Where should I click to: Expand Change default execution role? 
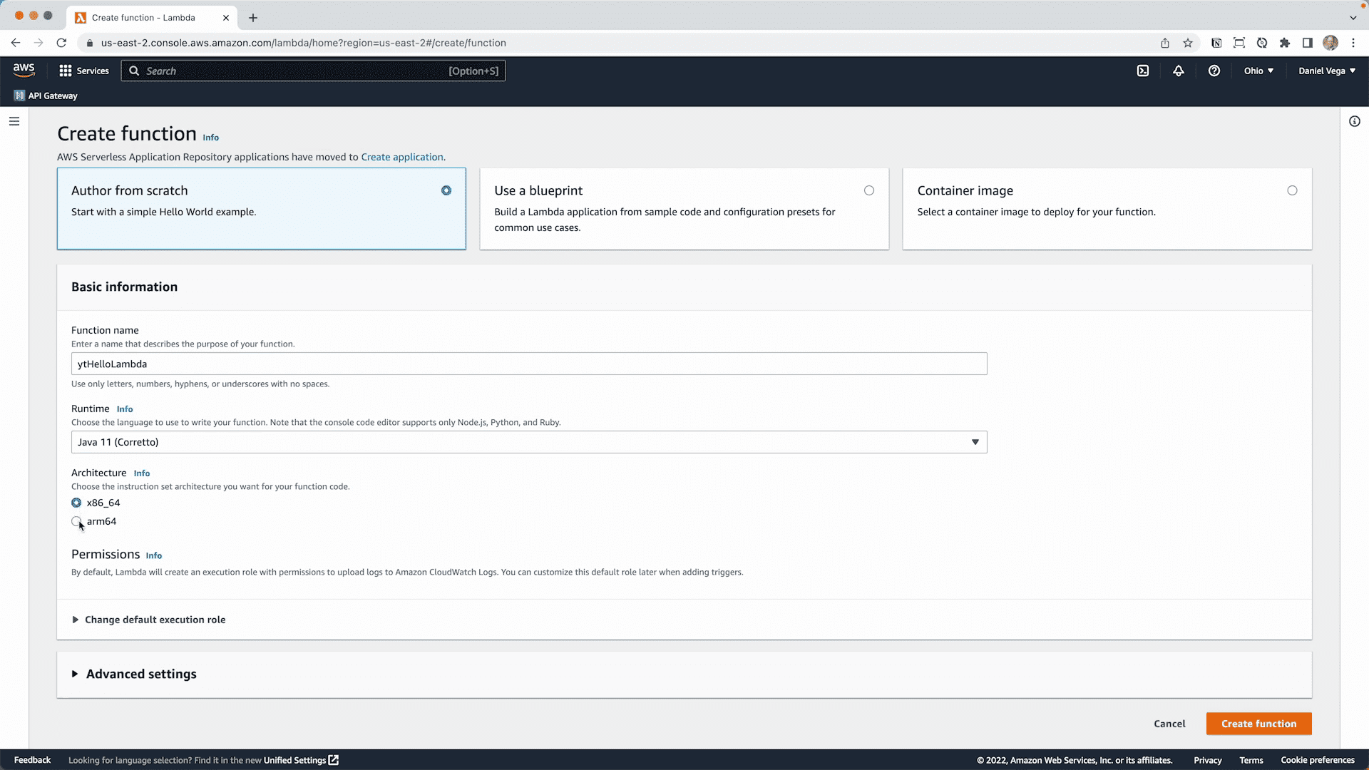(155, 620)
